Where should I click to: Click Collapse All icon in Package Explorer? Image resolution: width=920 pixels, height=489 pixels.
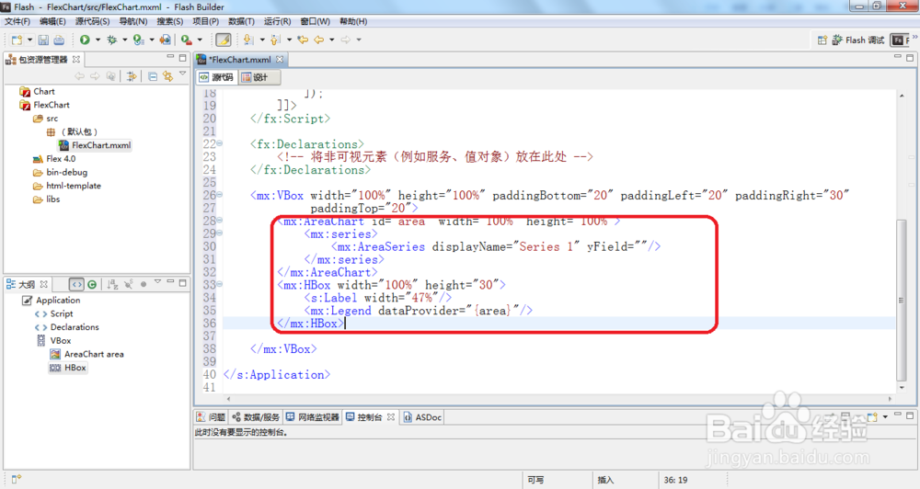pos(153,76)
